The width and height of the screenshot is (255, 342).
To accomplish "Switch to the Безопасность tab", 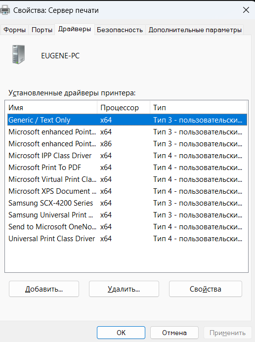I will [120, 30].
